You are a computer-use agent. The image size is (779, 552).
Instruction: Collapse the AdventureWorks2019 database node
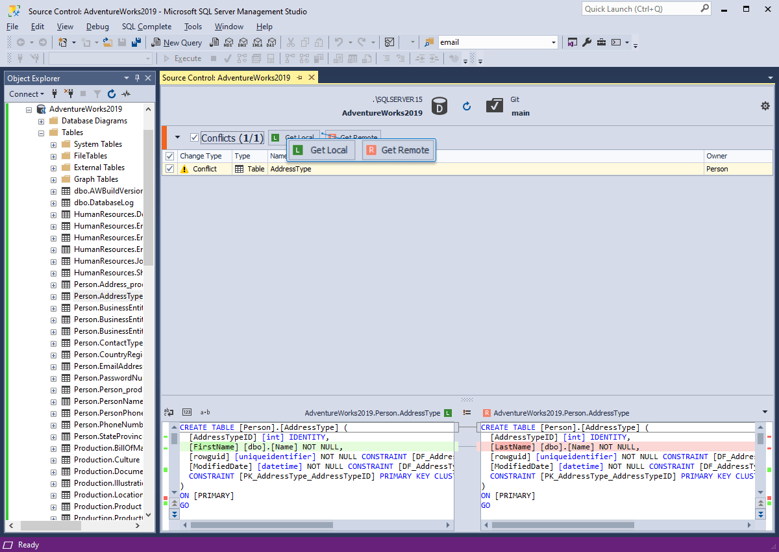29,109
